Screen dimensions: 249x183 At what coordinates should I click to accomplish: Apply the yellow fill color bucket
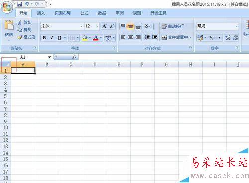(x=85, y=38)
